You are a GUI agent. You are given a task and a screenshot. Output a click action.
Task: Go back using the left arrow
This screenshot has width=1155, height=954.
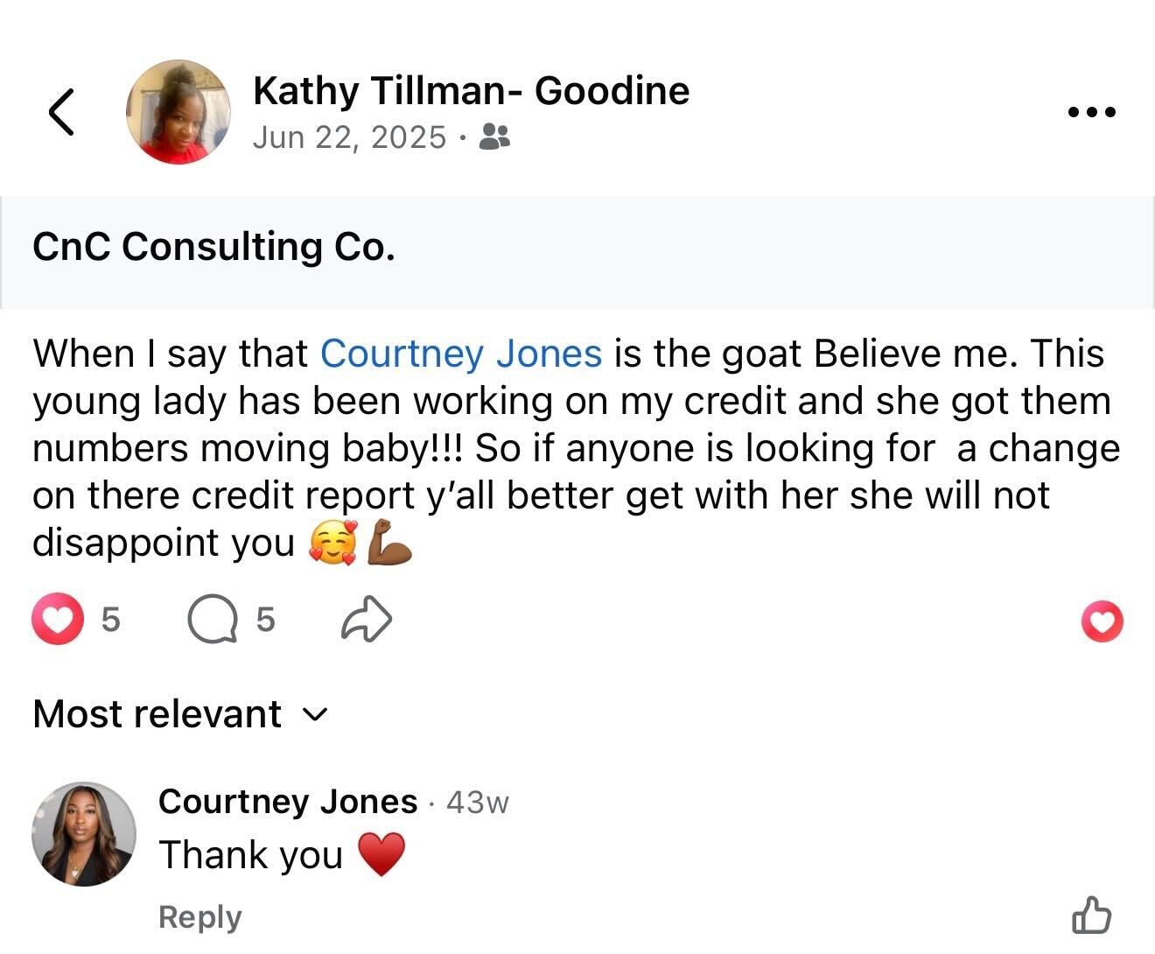60,112
